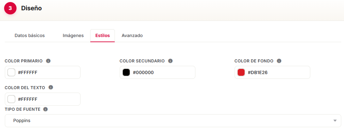This screenshot has width=344, height=132.
Task: Open the Poppins font type dropdown
Action: (x=173, y=121)
